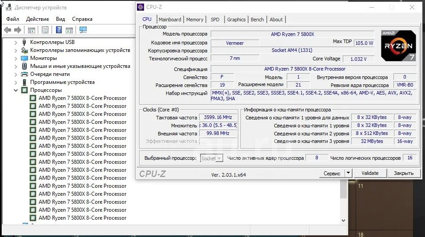The height and width of the screenshot is (237, 425).
Task: Click the Программные устройства category icon
Action: [24, 82]
